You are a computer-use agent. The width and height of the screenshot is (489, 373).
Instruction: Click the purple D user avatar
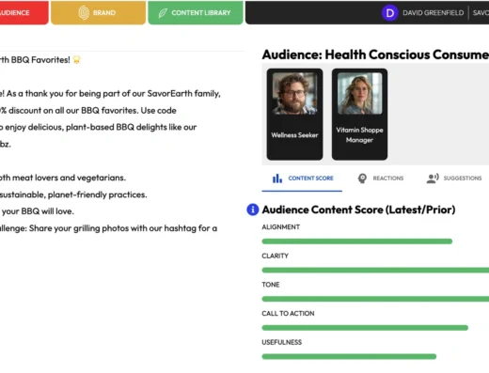[389, 13]
